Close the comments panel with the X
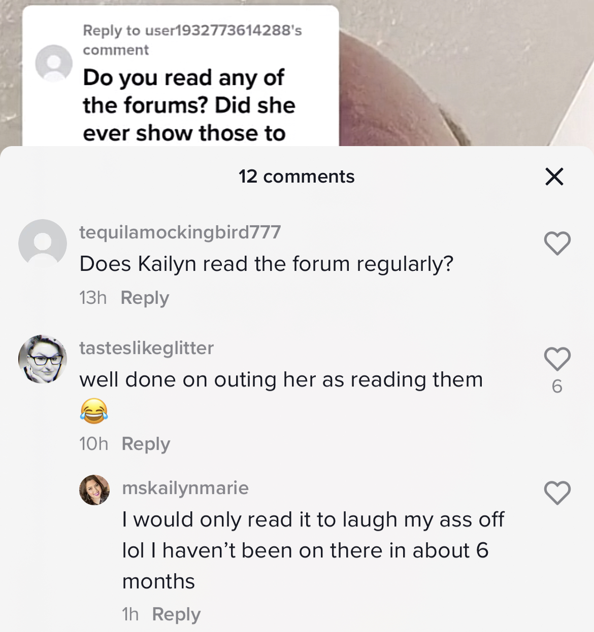 click(x=554, y=177)
